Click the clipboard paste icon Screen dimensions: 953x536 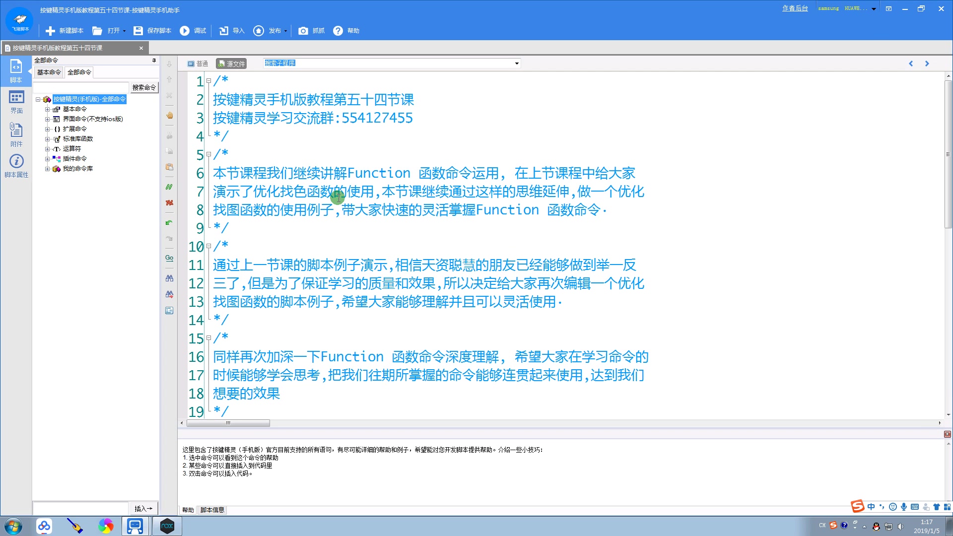pos(169,167)
